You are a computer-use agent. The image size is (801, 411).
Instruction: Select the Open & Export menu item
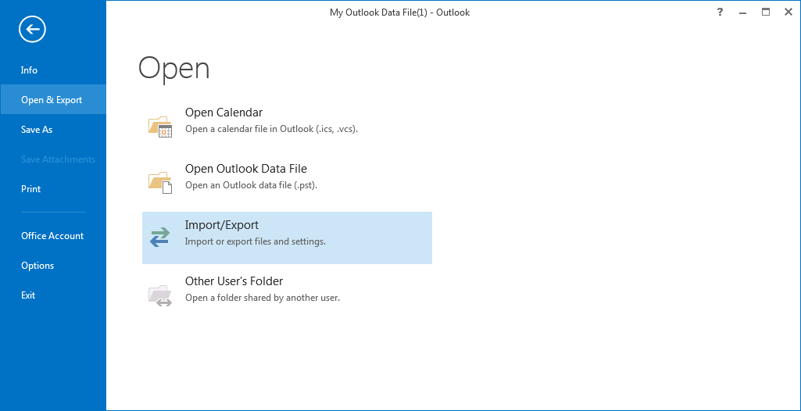coord(52,99)
